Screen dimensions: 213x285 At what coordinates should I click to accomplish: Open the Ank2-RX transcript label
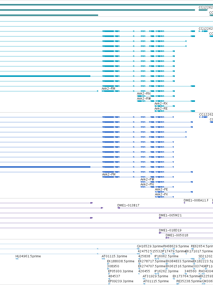coord(161,103)
